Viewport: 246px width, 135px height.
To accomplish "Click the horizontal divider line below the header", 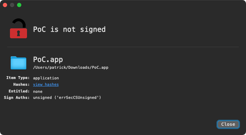I will click(x=123, y=47).
